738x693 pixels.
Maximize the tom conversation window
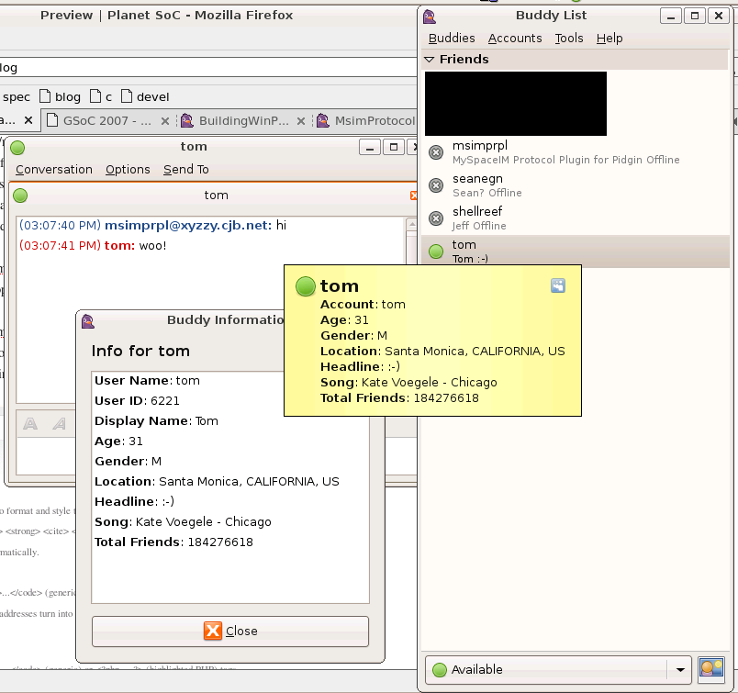pos(394,148)
